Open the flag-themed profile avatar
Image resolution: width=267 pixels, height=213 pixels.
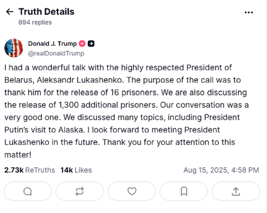point(14,48)
